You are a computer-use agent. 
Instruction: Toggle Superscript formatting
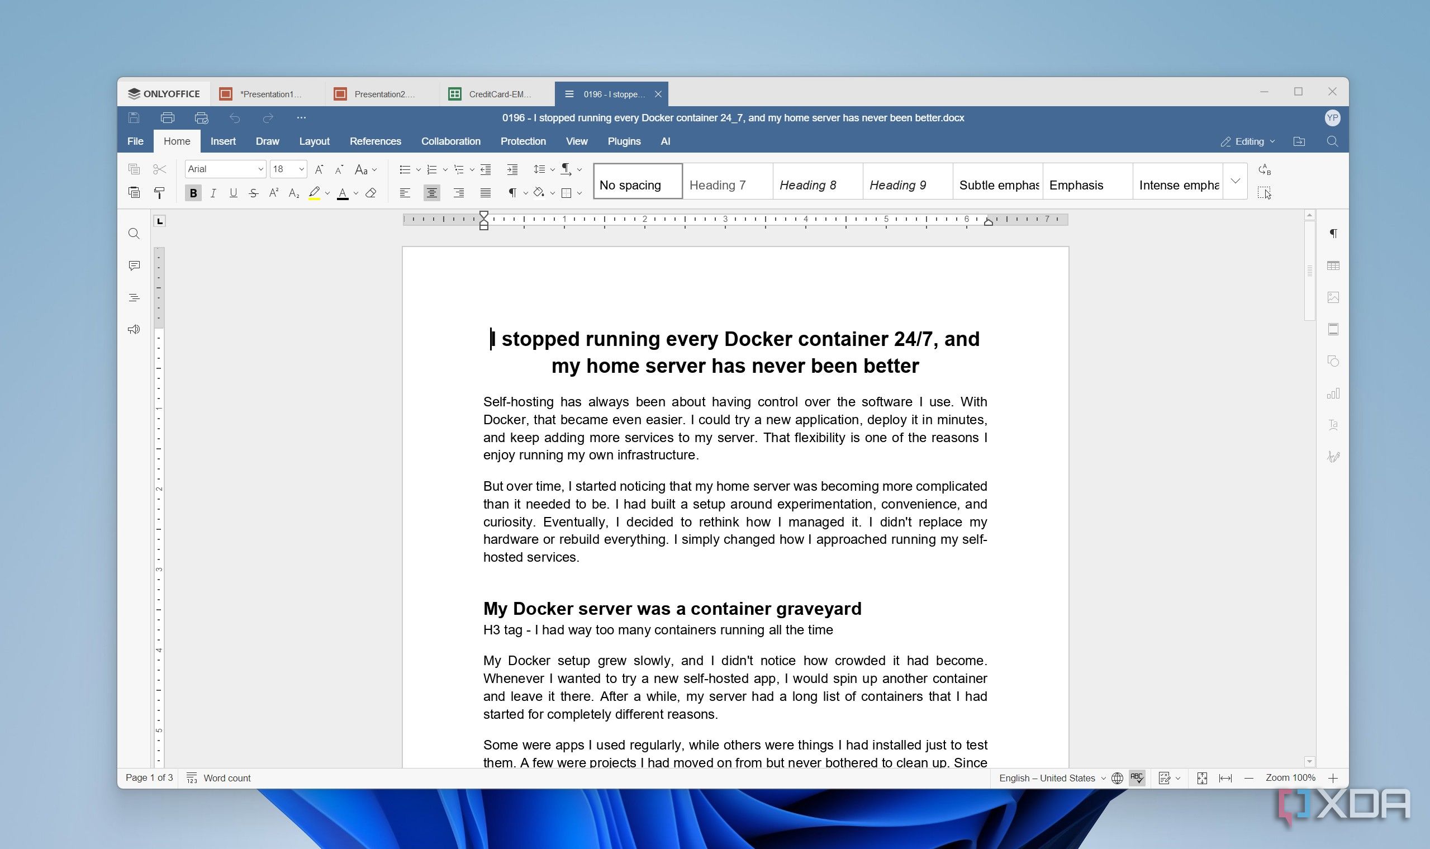coord(273,193)
